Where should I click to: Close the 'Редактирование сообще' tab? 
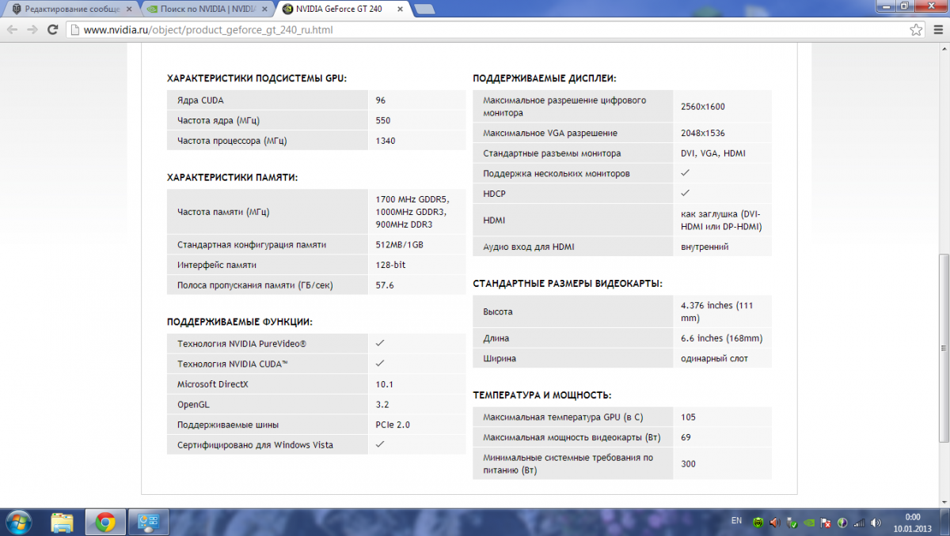tap(131, 10)
